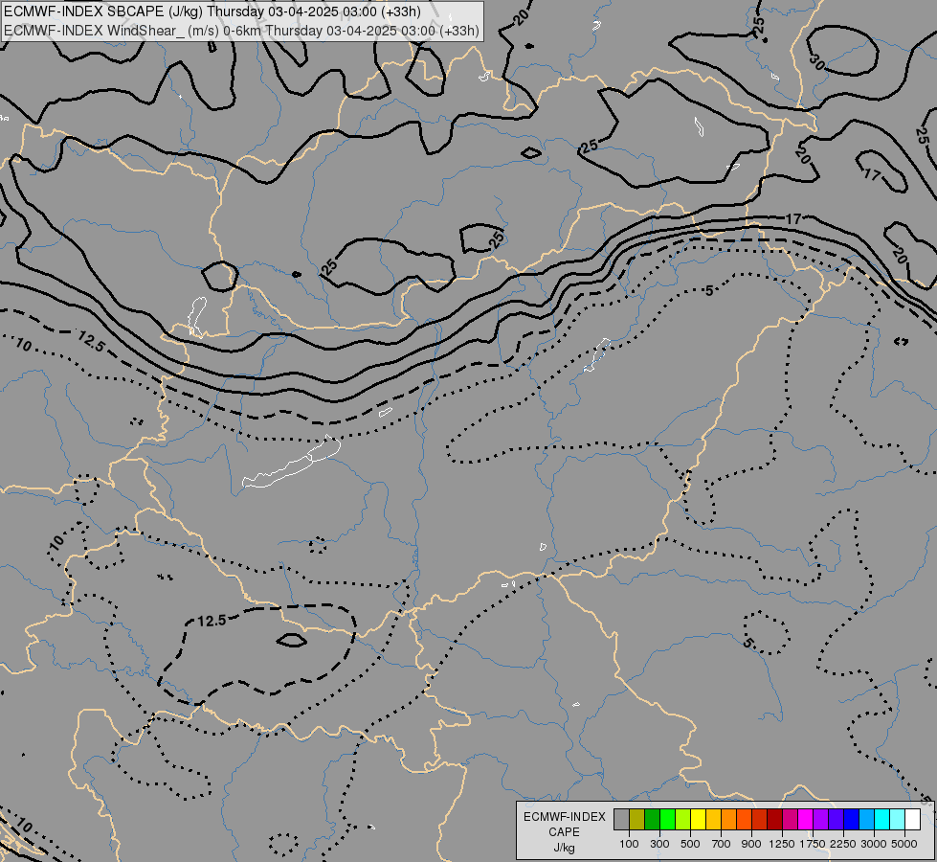Click the pure blue legend swatch
The width and height of the screenshot is (937, 862).
(851, 819)
